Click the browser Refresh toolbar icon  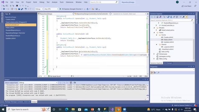click(x=88, y=9)
